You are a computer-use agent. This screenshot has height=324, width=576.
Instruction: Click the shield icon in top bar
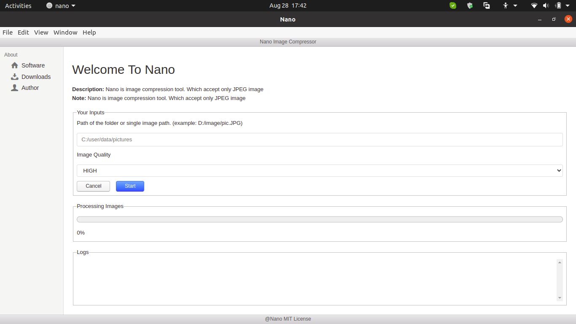click(x=470, y=5)
